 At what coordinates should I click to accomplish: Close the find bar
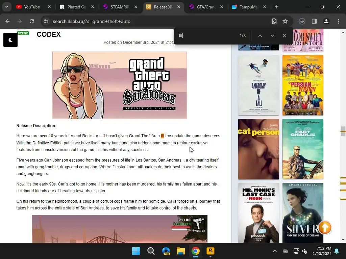coord(285,36)
